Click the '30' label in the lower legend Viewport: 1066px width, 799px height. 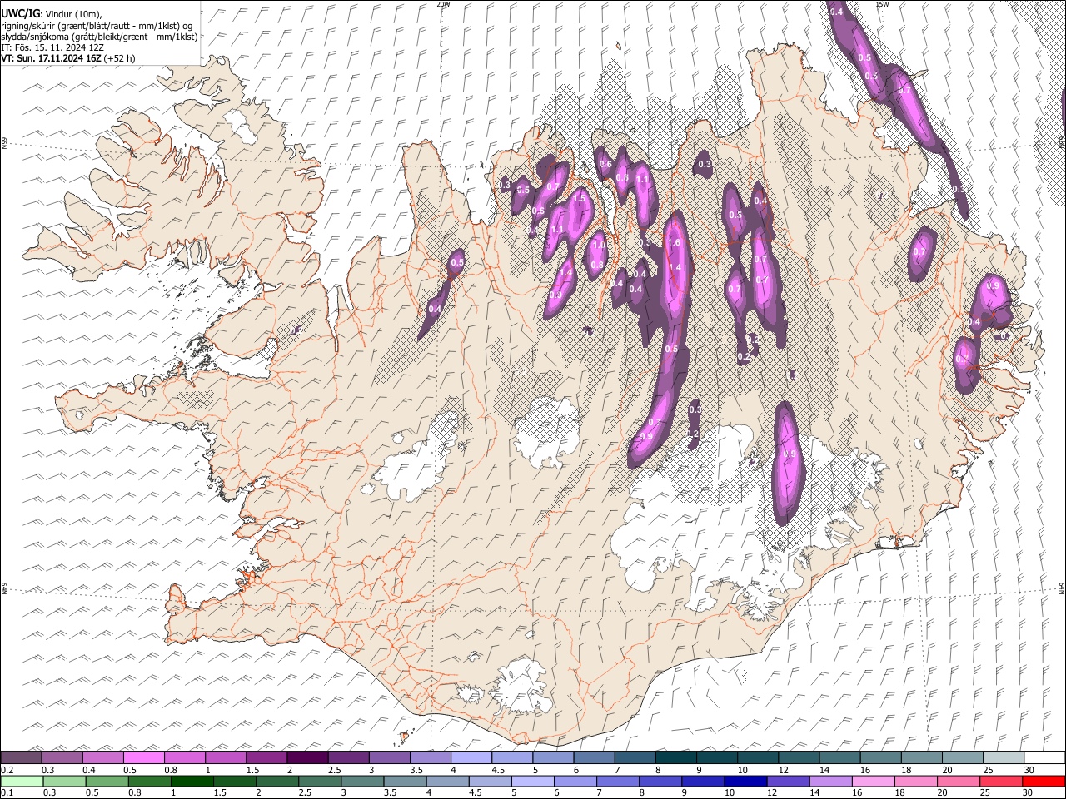click(x=1029, y=792)
